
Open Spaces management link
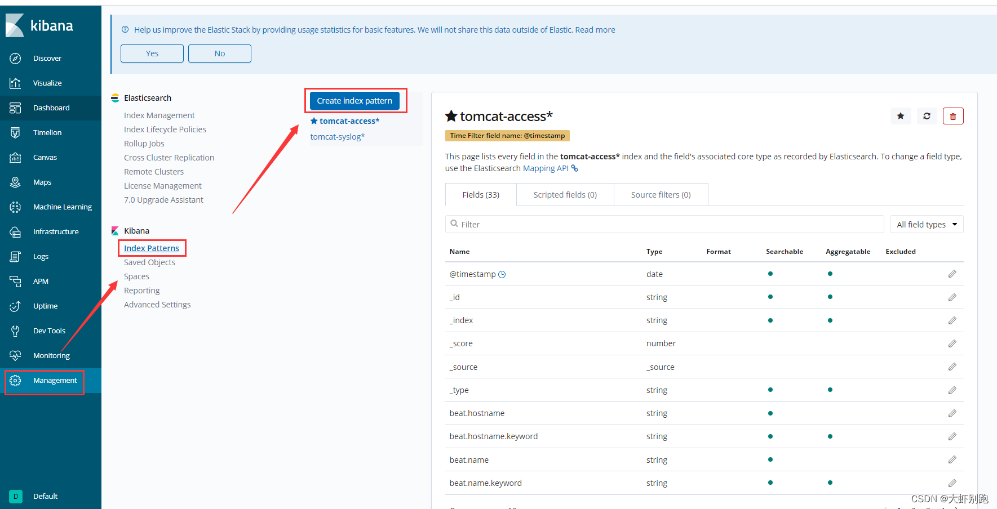tap(136, 276)
